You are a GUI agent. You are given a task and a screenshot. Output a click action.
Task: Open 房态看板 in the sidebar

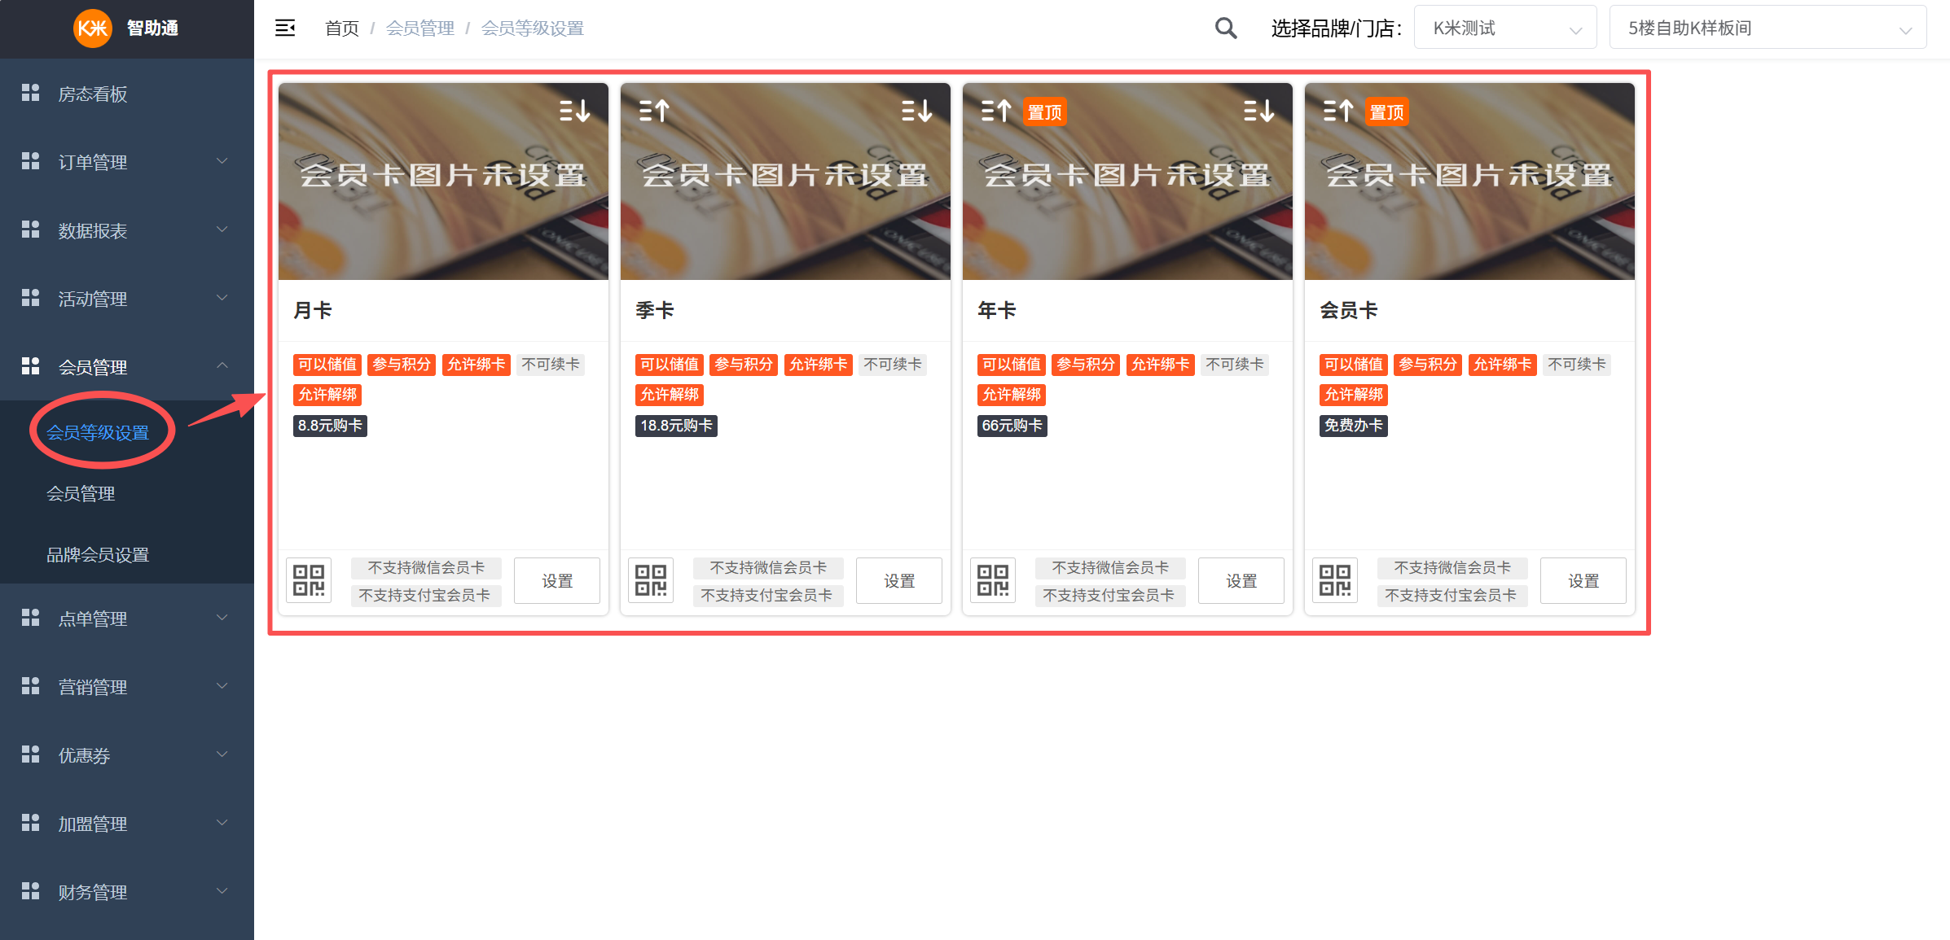coord(127,94)
